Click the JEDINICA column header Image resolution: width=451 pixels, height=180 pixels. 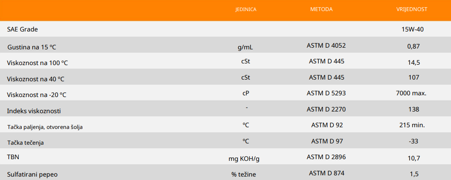tap(246, 9)
